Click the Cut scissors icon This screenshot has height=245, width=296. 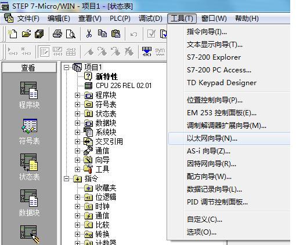89,34
